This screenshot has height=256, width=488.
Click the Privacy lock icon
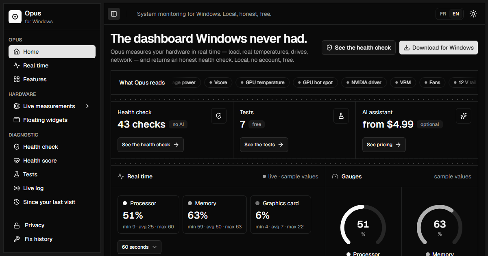(x=17, y=225)
